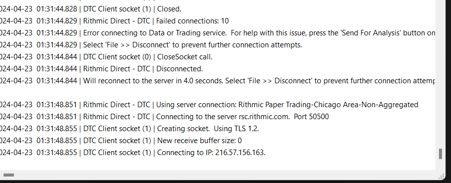Click the horizontal scrollbar thumb at bottom
The image size is (451, 183).
[x=9, y=175]
